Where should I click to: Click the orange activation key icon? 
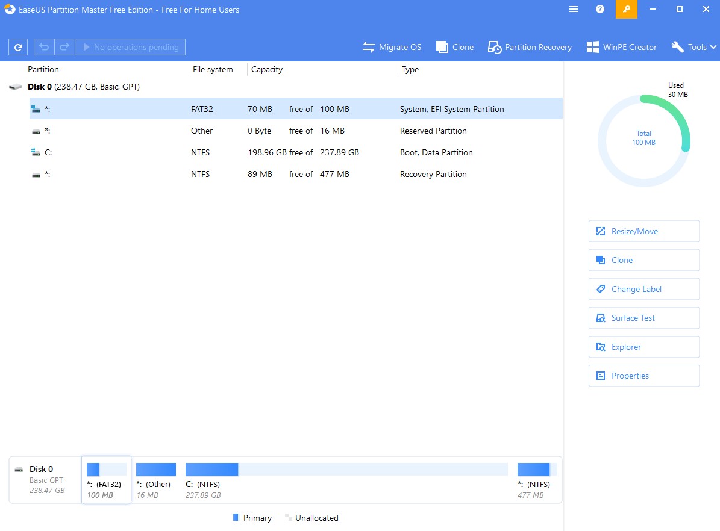(x=627, y=9)
